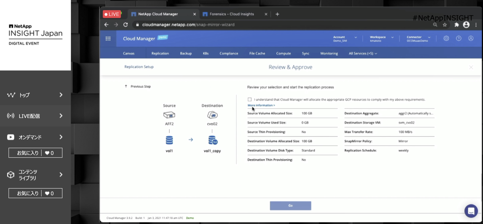Open the More information link

click(x=261, y=105)
